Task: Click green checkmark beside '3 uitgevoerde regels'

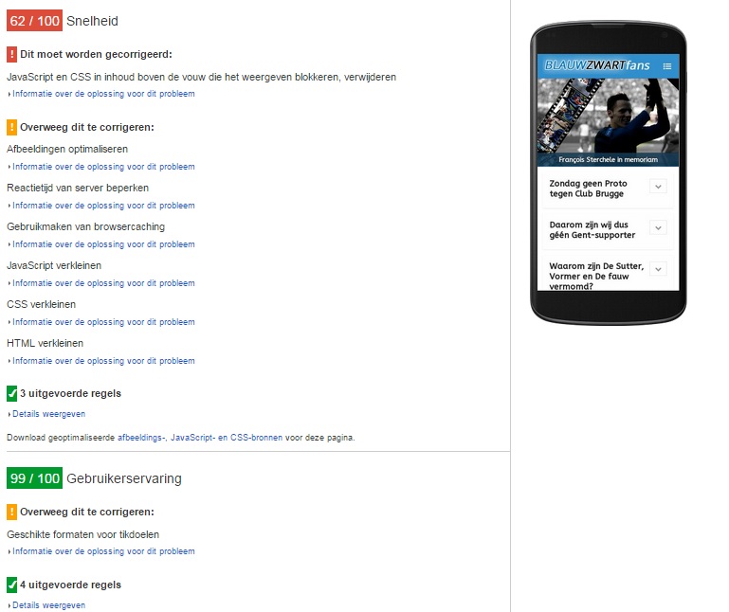Action: pyautogui.click(x=11, y=393)
